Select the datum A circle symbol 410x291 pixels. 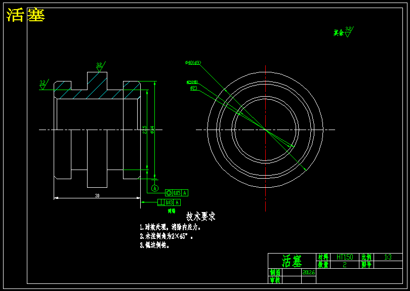(155, 188)
